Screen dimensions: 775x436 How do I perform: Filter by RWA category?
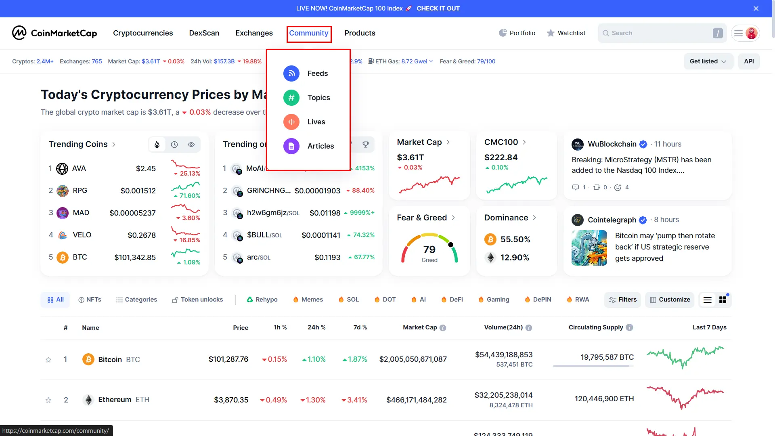[578, 300]
